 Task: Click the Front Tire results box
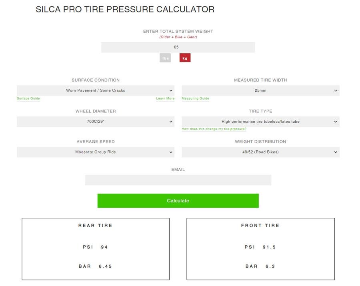(x=260, y=249)
